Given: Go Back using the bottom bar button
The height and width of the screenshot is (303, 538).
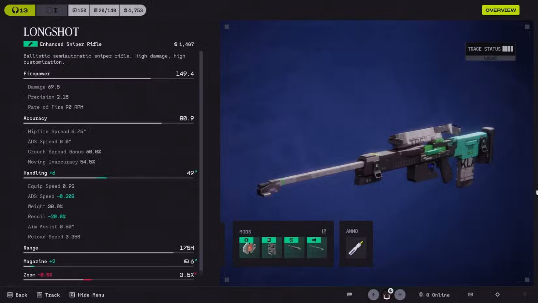Looking at the screenshot, I should 17,295.
